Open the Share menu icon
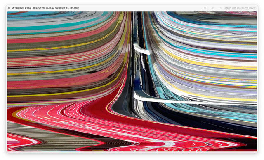This screenshot has width=264, height=160. [220, 8]
